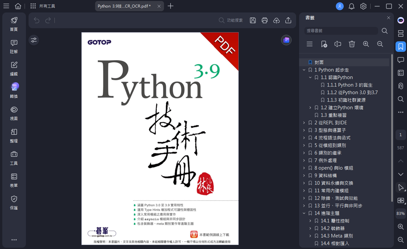
Task: Click the save icon in top toolbar
Action: pyautogui.click(x=253, y=20)
